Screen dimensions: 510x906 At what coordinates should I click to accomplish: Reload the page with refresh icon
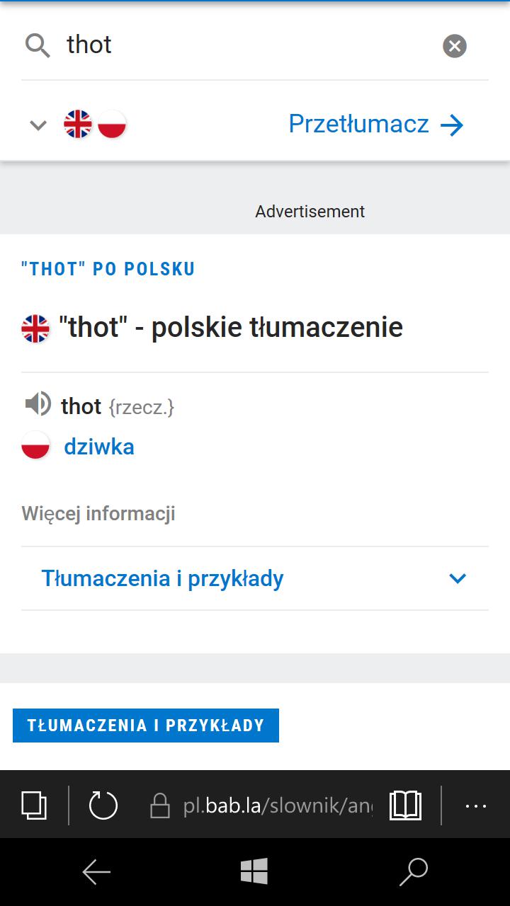(103, 805)
